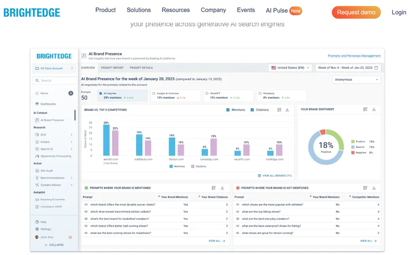Open the Anonymous persona dropdown
Image resolution: width=412 pixels, height=255 pixels.
pyautogui.click(x=357, y=80)
